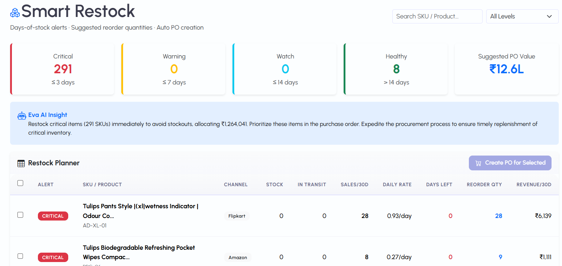Open the Critical 291 summary card
Screen dimensions: 562x266
click(x=62, y=69)
